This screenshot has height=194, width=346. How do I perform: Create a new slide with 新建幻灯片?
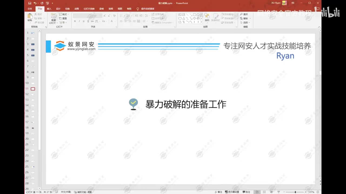point(54,19)
